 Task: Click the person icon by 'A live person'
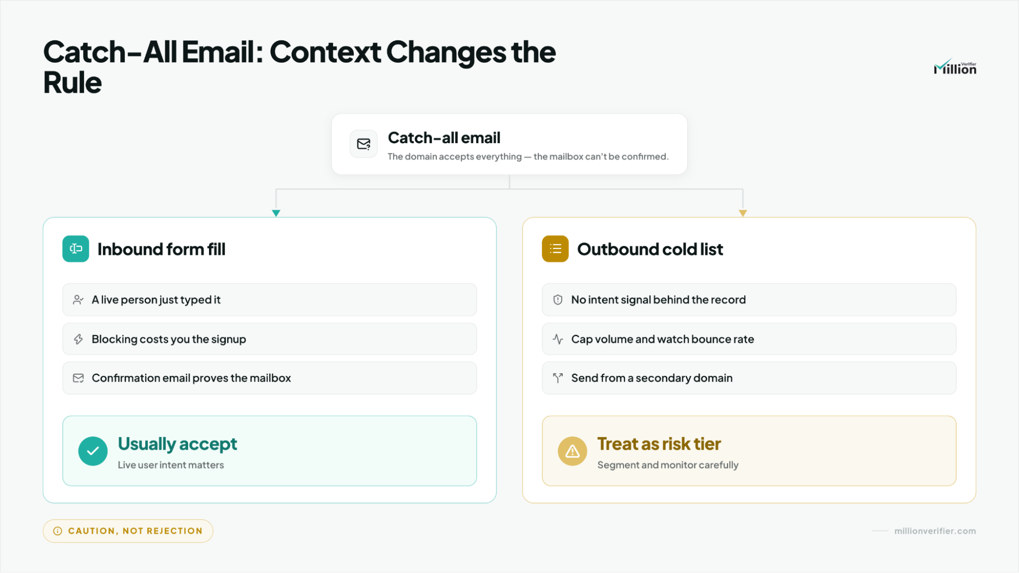pyautogui.click(x=78, y=300)
